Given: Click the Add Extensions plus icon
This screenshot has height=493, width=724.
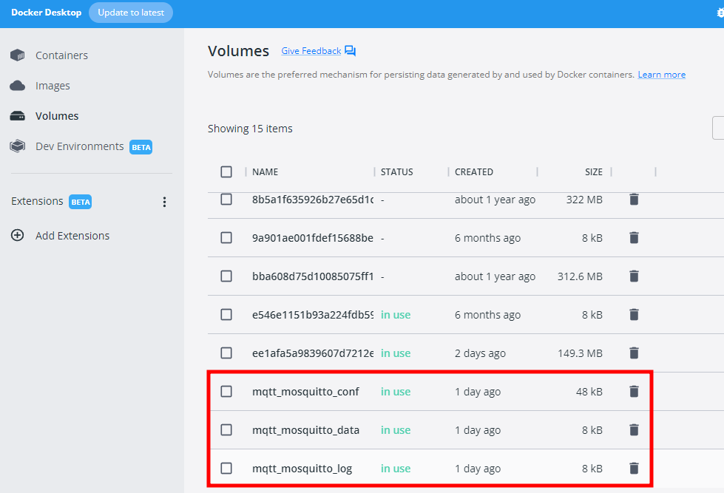Looking at the screenshot, I should (18, 236).
